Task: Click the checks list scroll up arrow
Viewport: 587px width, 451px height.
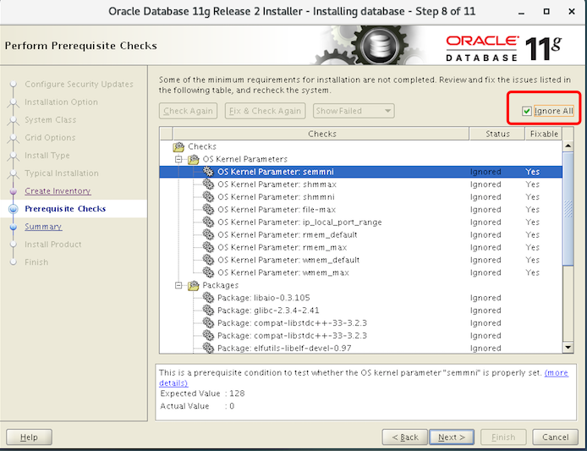Action: click(x=568, y=146)
